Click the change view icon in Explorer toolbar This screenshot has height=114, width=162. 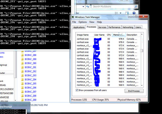(x=116, y=13)
